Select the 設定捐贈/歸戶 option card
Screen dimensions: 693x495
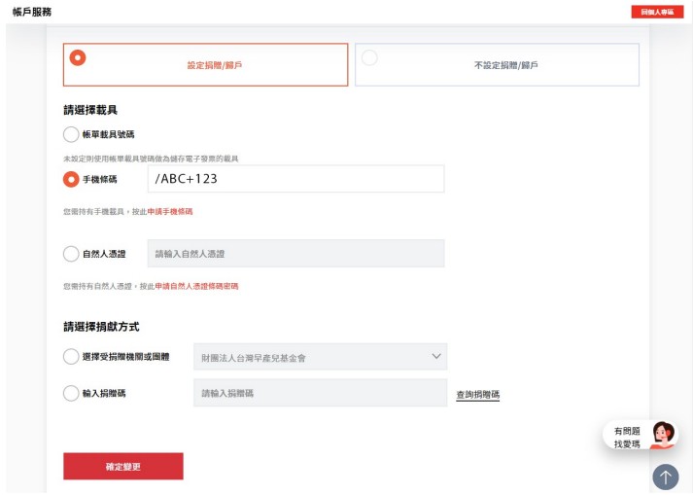(205, 65)
